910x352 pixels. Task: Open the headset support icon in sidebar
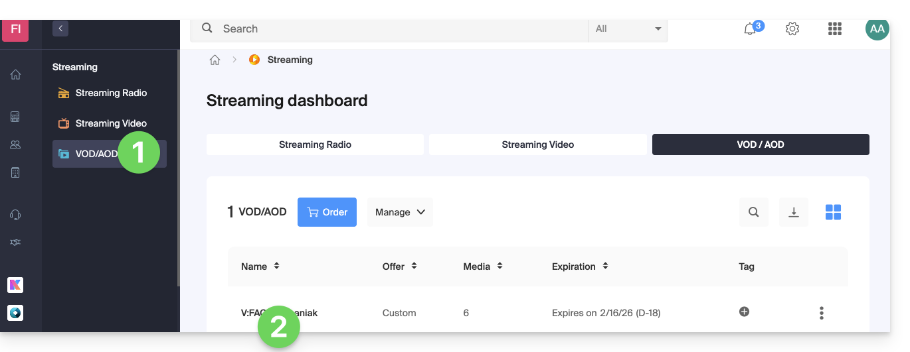(x=15, y=214)
